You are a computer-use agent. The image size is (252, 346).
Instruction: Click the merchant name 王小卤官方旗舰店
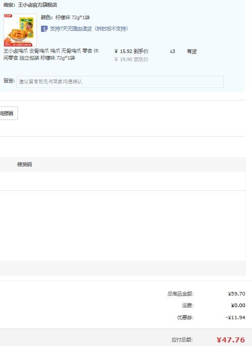click(x=37, y=5)
